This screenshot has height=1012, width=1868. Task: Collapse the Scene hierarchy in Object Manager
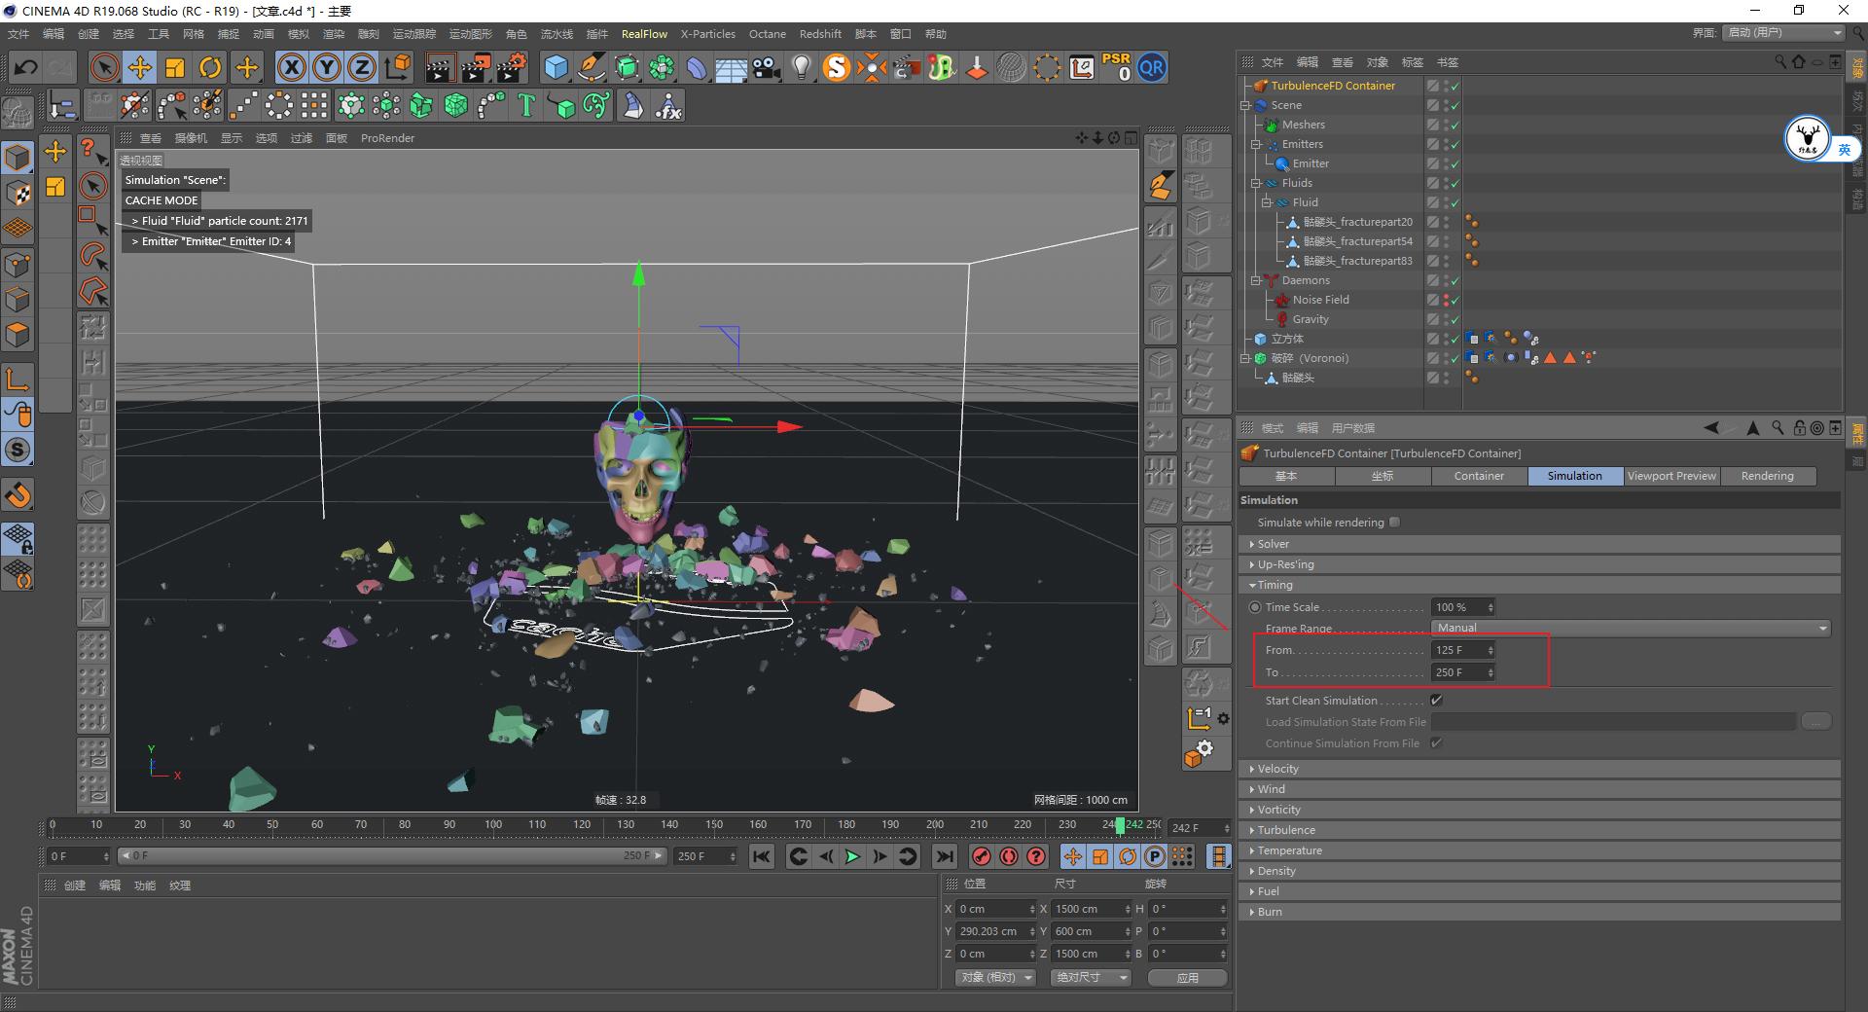pos(1246,105)
